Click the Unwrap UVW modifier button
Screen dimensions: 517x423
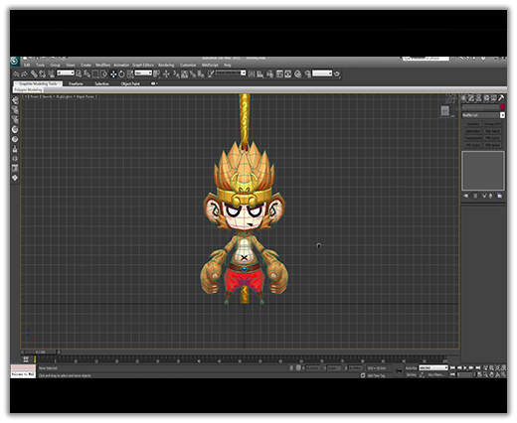(x=492, y=124)
